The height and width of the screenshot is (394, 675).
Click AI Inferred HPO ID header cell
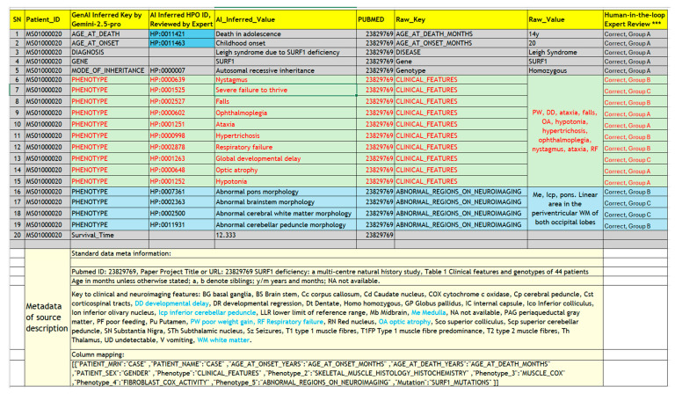pos(181,19)
